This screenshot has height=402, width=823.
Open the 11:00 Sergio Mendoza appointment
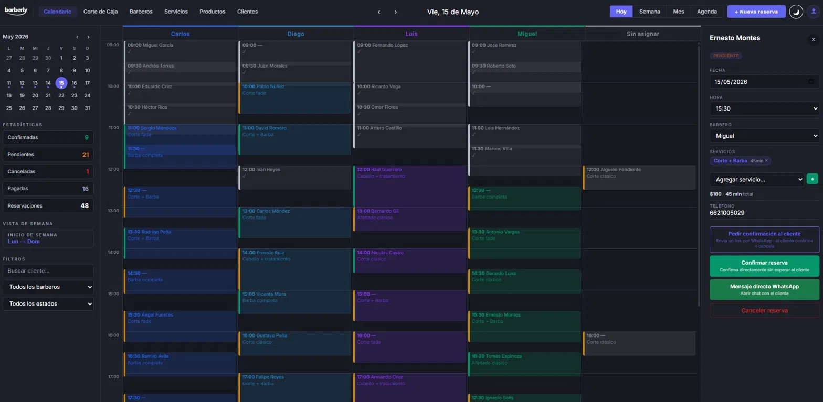pos(180,135)
